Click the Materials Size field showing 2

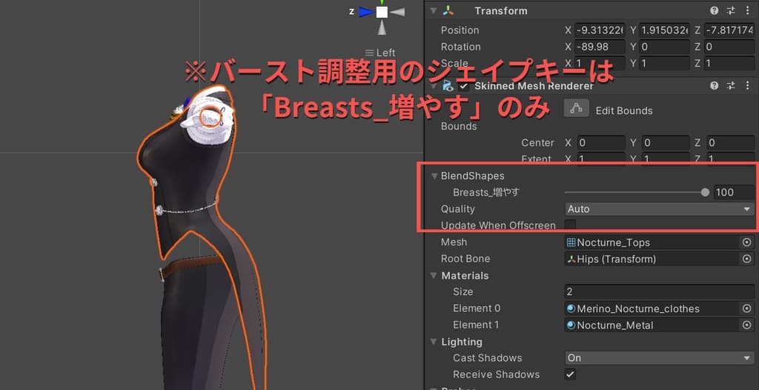coord(659,291)
